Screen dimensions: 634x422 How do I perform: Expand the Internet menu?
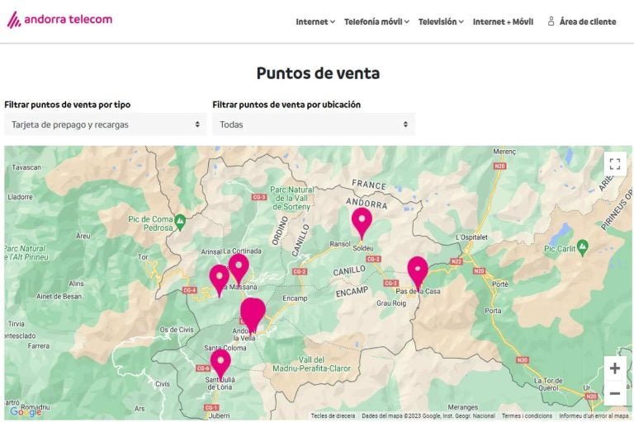pos(315,21)
